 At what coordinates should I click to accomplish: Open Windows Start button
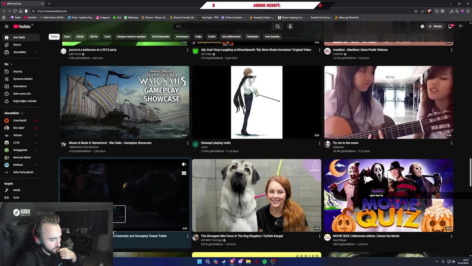[x=199, y=262]
